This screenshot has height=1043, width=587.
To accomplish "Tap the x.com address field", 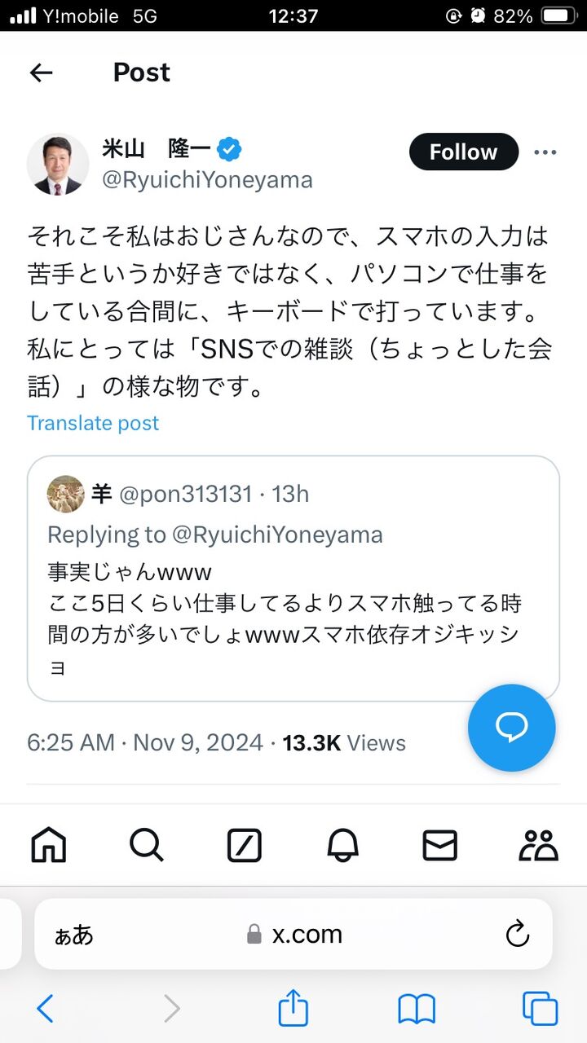I will coord(293,934).
